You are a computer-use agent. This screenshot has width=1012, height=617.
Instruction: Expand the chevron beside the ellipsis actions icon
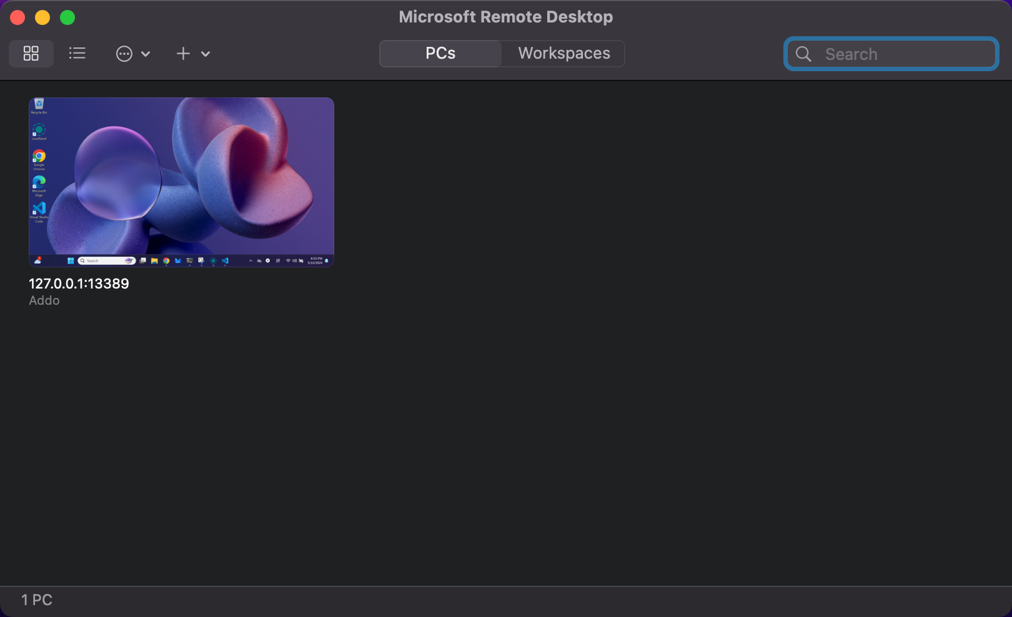146,54
